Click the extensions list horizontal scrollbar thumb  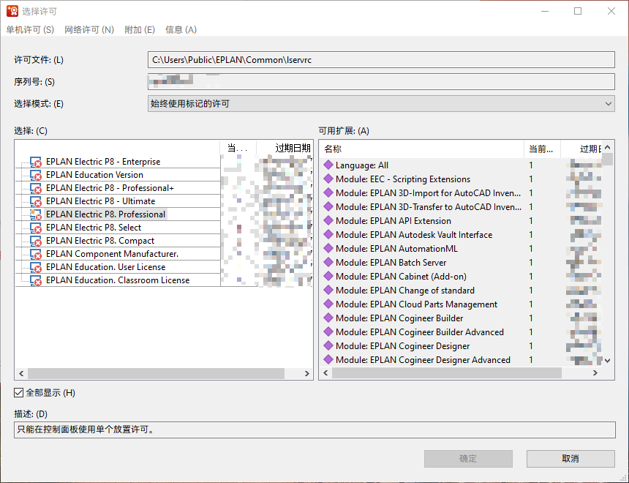click(x=447, y=373)
